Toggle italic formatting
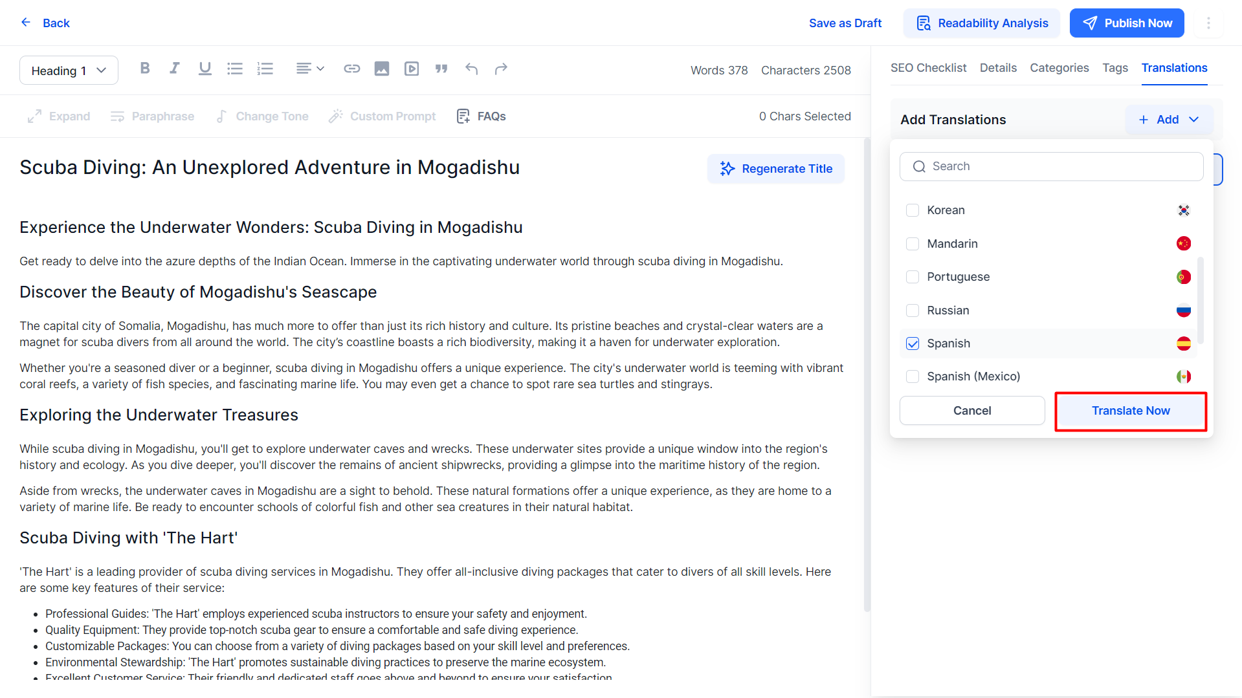This screenshot has height=698, width=1242. click(x=175, y=68)
